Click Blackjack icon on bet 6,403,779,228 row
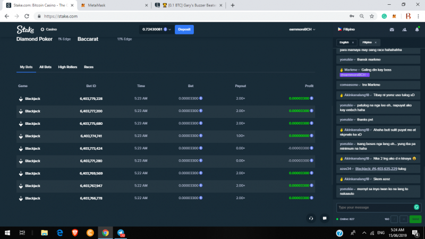Viewport: 425px width, 239px height. [x=21, y=99]
